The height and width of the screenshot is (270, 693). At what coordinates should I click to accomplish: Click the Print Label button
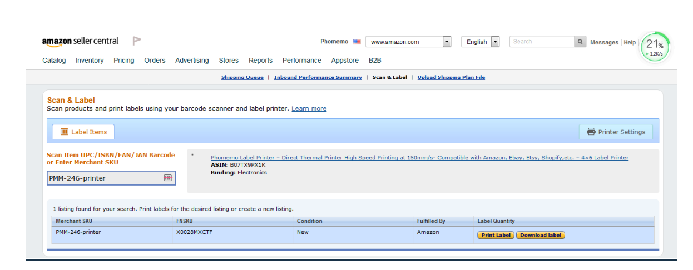click(496, 235)
